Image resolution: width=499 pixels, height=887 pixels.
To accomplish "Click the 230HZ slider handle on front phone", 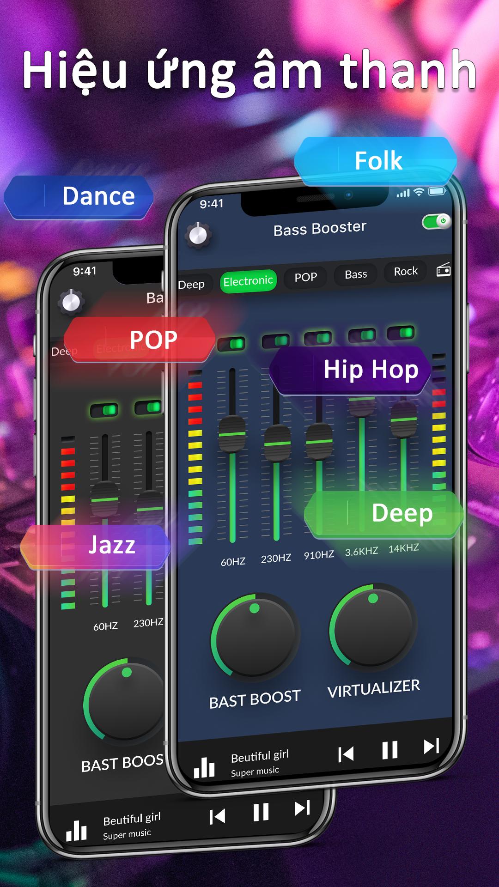I will (277, 443).
